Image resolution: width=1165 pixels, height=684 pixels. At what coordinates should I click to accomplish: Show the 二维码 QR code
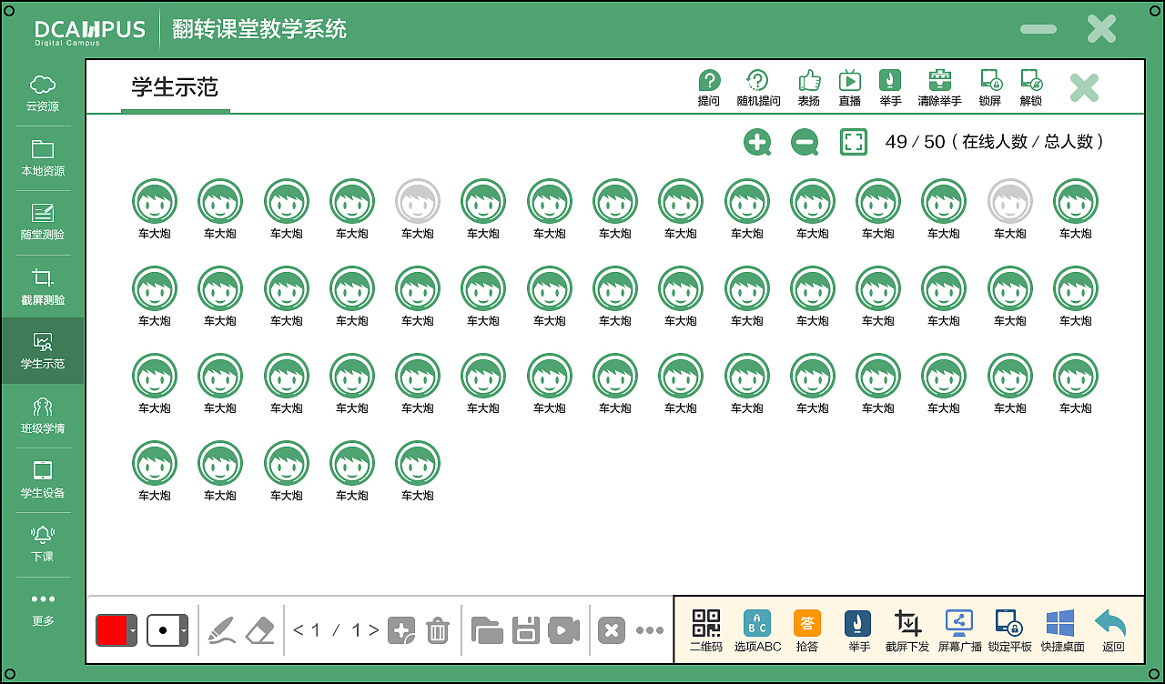point(706,631)
